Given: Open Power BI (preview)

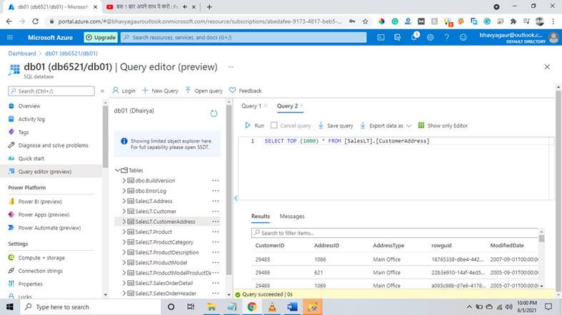Looking at the screenshot, I should point(40,202).
